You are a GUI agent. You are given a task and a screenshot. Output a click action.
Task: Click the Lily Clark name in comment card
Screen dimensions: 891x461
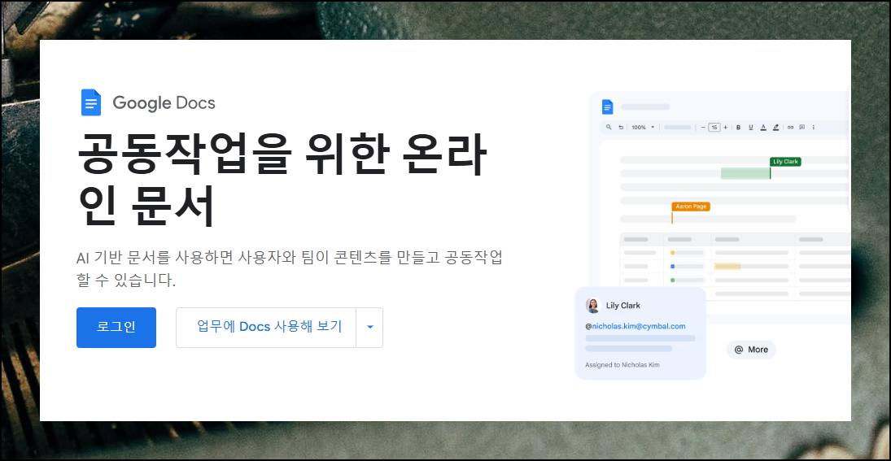(x=622, y=306)
